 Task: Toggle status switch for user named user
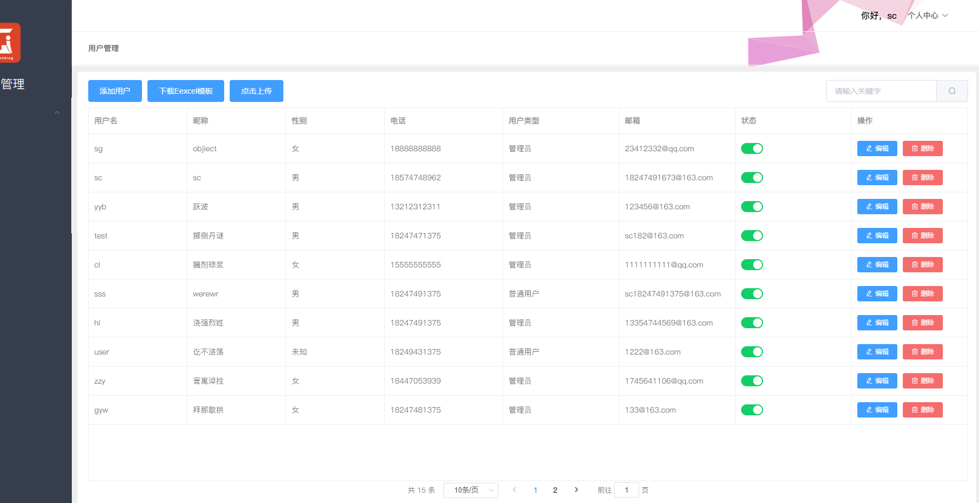click(x=752, y=352)
